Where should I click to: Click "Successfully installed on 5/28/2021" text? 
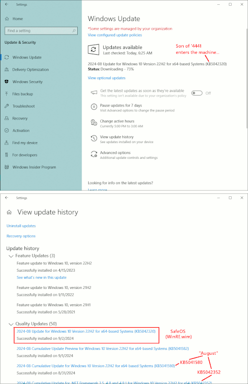pyautogui.click(x=46, y=312)
